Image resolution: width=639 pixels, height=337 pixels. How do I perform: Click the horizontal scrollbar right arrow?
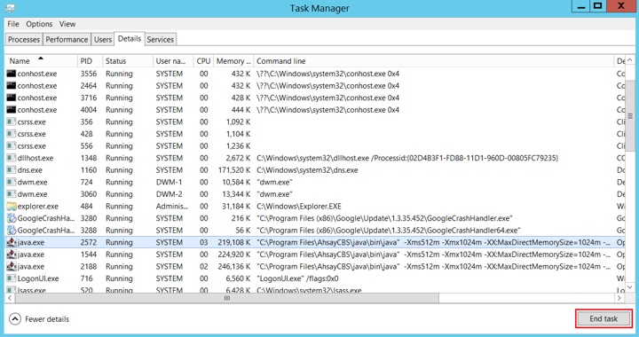[x=619, y=298]
